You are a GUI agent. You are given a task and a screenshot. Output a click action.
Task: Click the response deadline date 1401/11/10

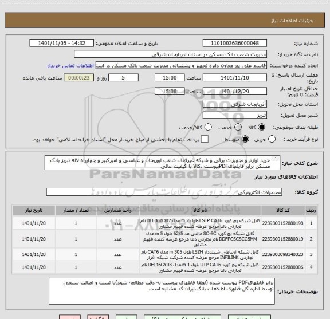click(x=235, y=78)
